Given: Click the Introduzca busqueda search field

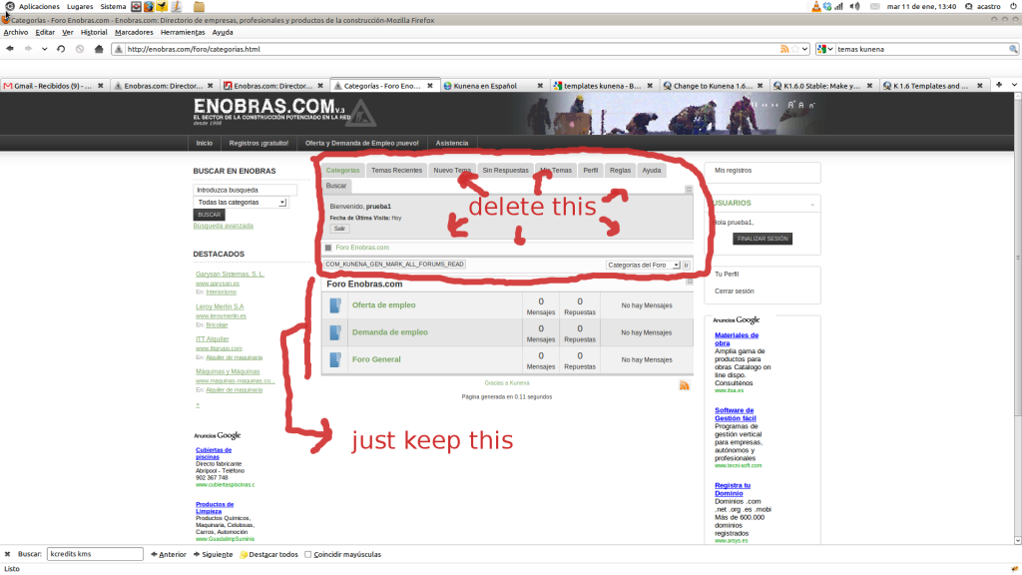Looking at the screenshot, I should coord(245,189).
